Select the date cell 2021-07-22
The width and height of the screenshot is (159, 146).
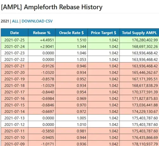tap(15, 59)
